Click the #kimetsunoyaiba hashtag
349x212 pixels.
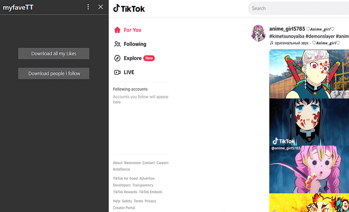tap(287, 36)
